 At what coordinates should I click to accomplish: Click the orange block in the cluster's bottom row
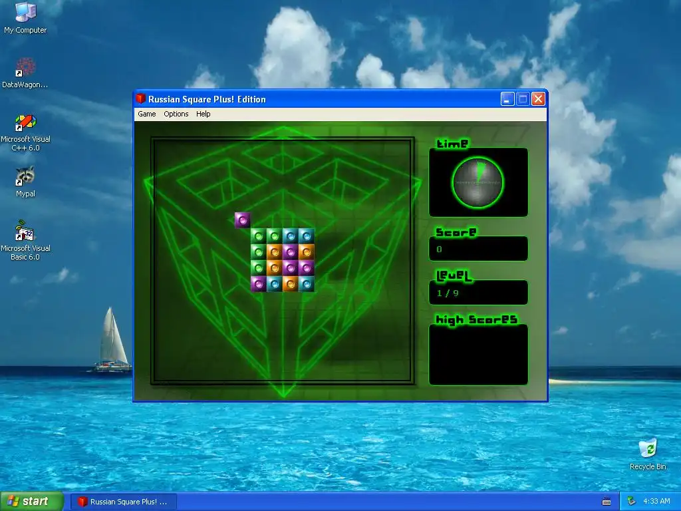click(290, 284)
